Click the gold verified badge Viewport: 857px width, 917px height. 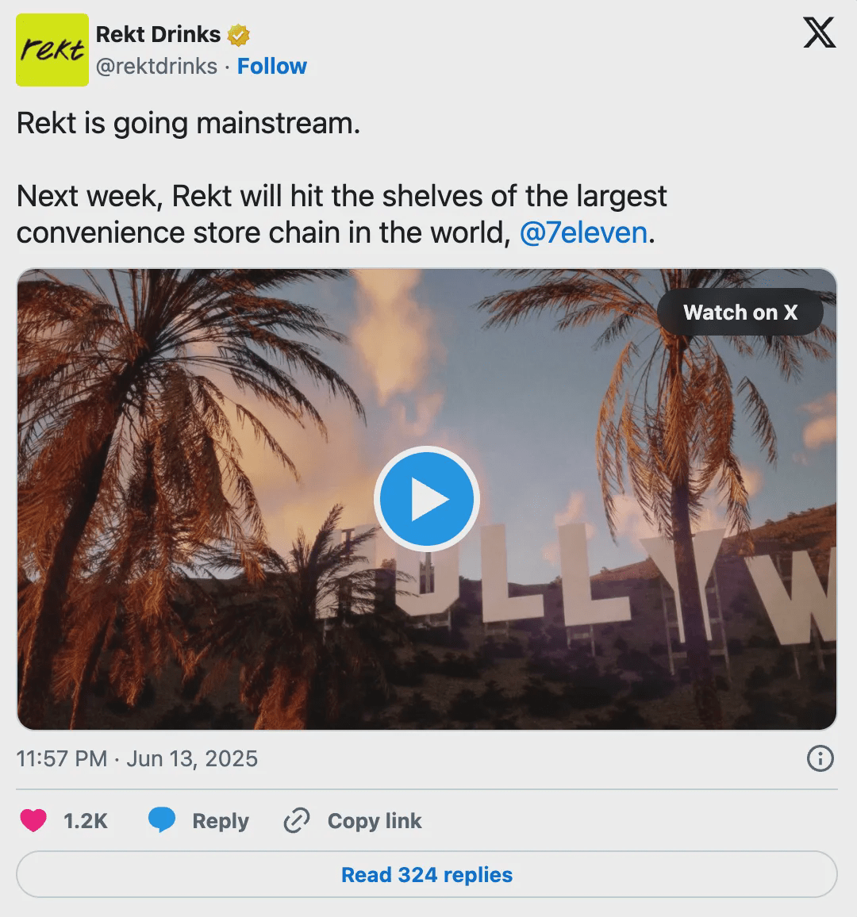coord(239,36)
